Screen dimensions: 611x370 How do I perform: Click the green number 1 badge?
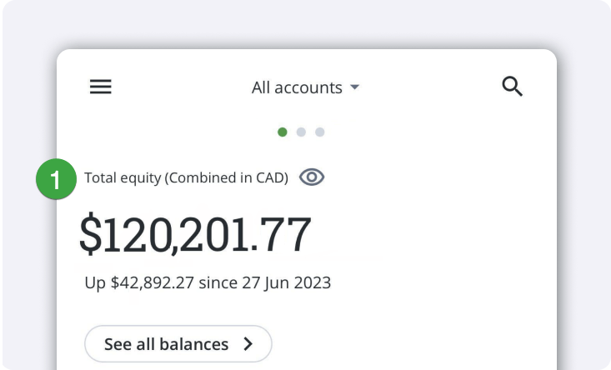tap(56, 180)
